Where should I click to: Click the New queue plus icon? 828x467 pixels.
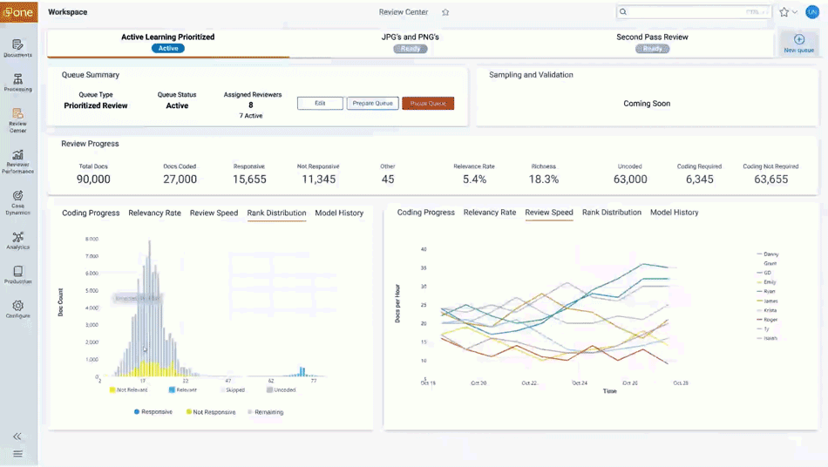tap(798, 40)
